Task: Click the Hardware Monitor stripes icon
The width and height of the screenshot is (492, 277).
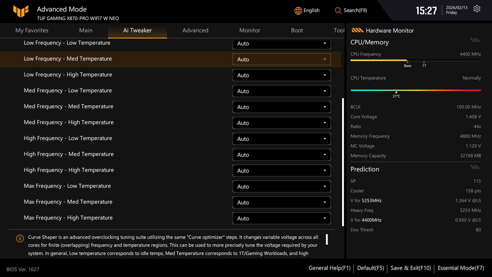Action: click(x=357, y=30)
